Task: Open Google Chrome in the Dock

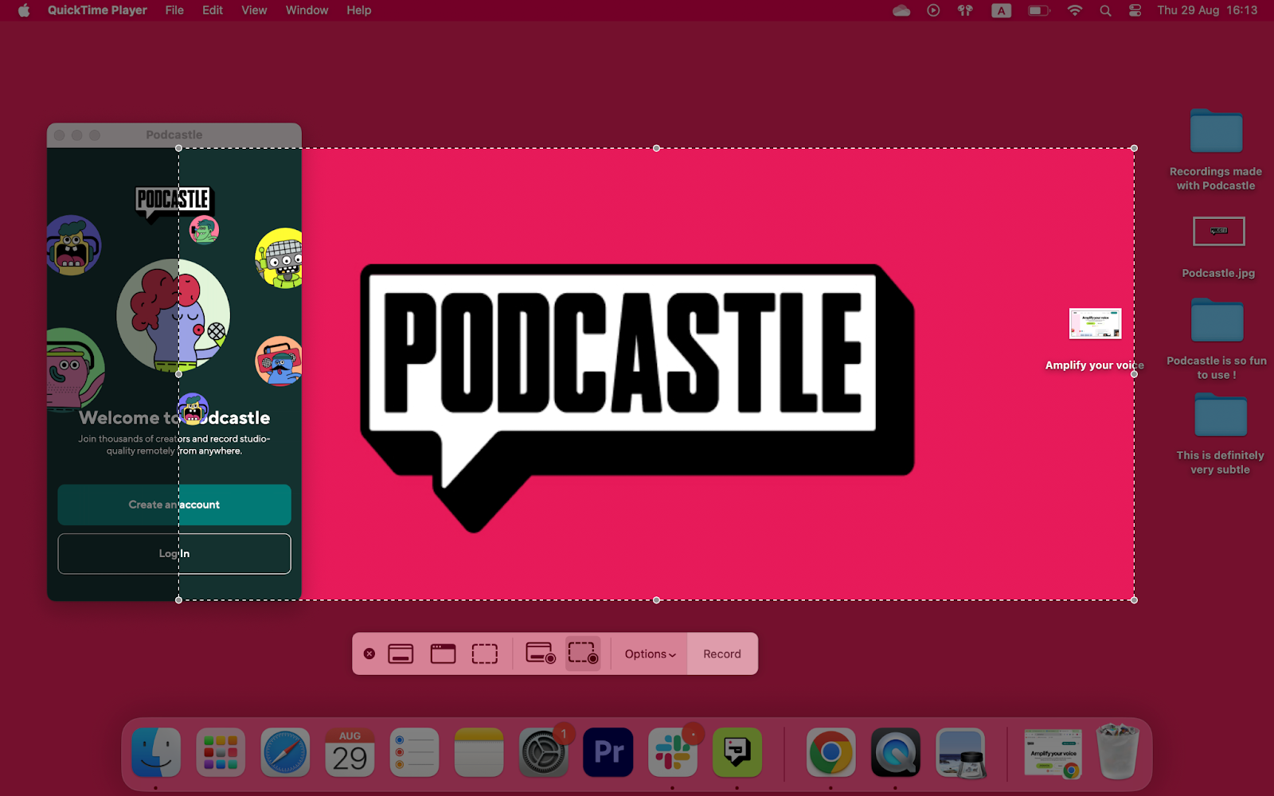Action: (830, 752)
